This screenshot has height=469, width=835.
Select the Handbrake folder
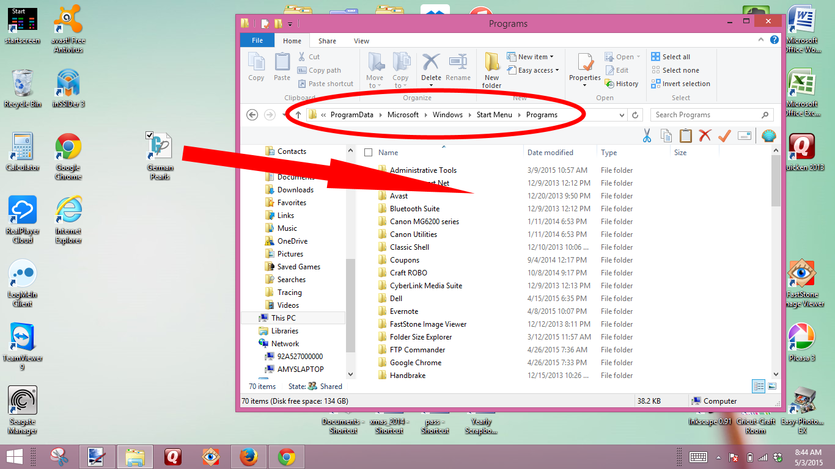[x=408, y=376]
